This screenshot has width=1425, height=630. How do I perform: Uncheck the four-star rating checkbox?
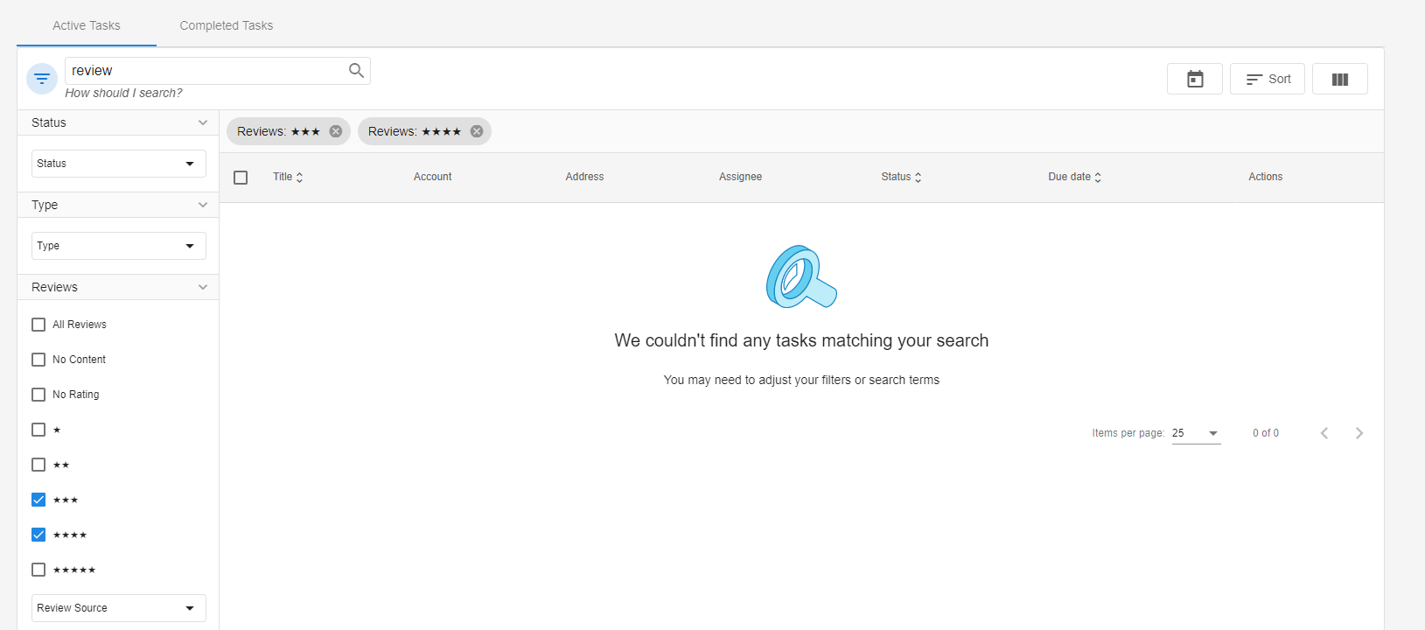click(x=38, y=535)
